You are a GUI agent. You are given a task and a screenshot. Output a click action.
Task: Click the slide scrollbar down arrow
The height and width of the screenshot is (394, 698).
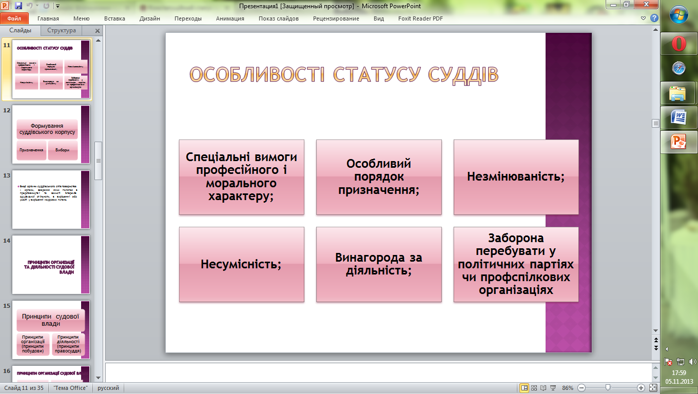click(x=655, y=331)
